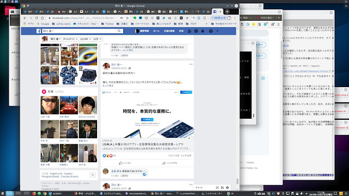Open a new Chrome tab with plus
349x196 pixels.
[227, 11]
